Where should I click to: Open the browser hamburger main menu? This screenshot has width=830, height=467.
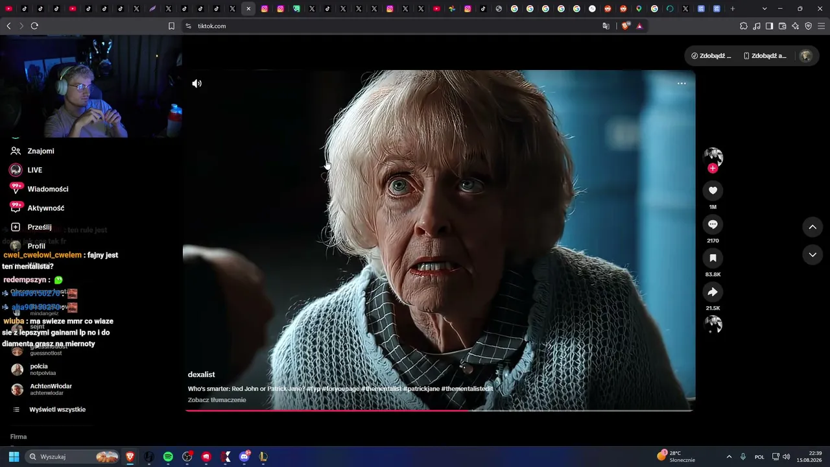click(822, 26)
